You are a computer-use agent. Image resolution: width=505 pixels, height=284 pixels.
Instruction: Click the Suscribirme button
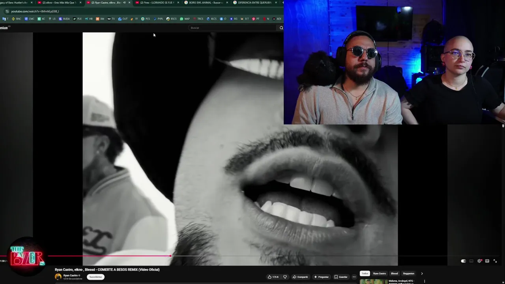click(96, 277)
